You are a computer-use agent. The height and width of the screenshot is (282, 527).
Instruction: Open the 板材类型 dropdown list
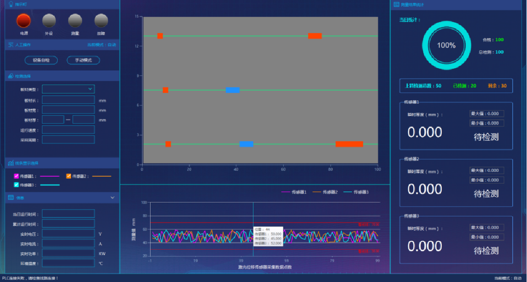click(x=68, y=89)
